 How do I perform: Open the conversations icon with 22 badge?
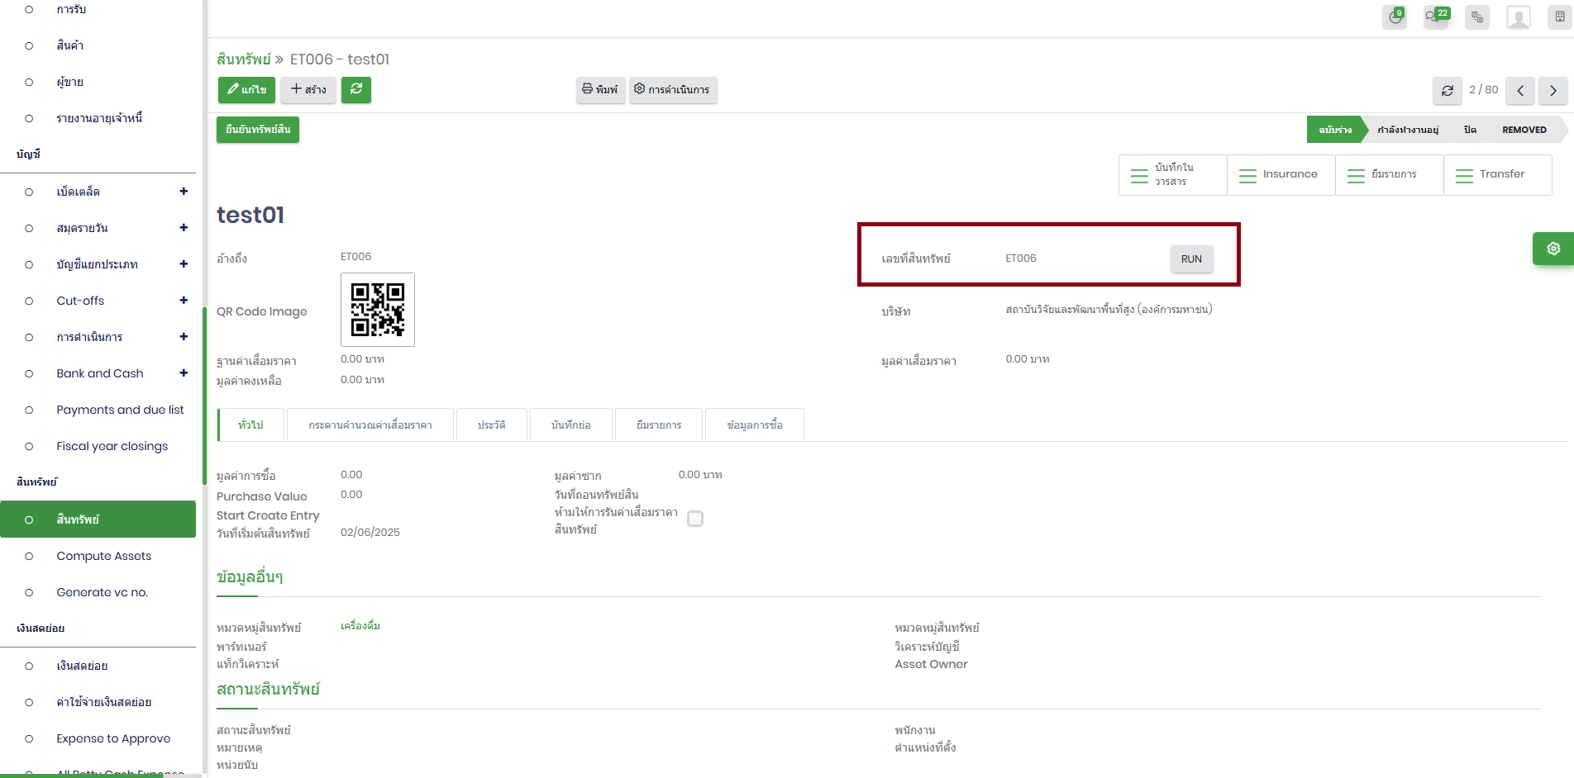tap(1435, 17)
